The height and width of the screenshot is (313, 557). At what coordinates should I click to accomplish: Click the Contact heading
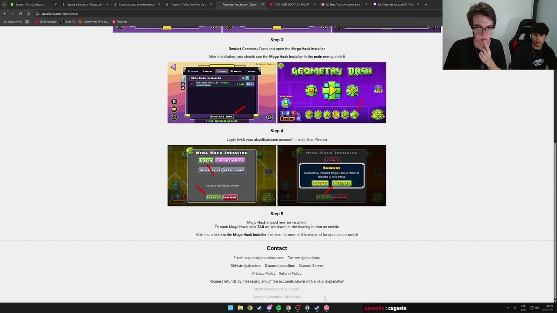pyautogui.click(x=277, y=248)
